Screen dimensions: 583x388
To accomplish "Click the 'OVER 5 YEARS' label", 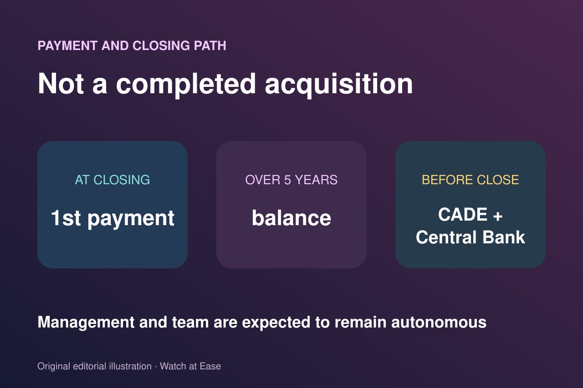I will click(291, 180).
